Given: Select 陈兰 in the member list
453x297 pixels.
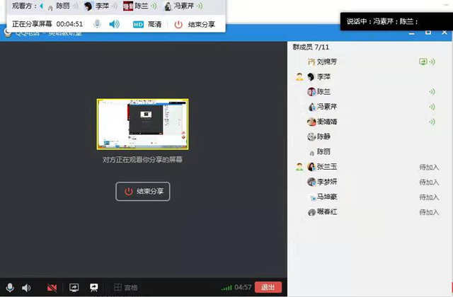Looking at the screenshot, I should coord(323,92).
